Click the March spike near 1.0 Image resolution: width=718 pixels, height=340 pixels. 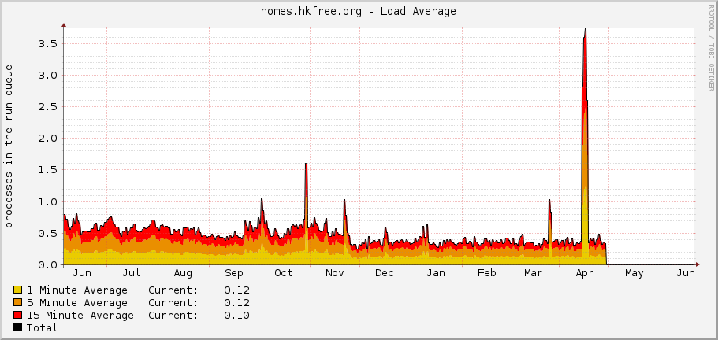click(x=549, y=201)
